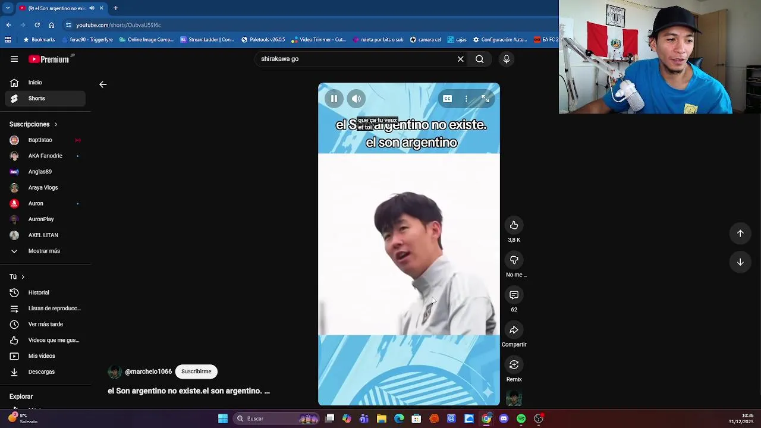This screenshot has width=761, height=428.
Task: Open Araya Vlogs channel subscription
Action: [45, 188]
